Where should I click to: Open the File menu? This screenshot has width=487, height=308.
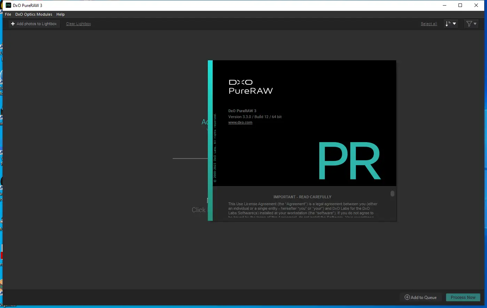8,14
